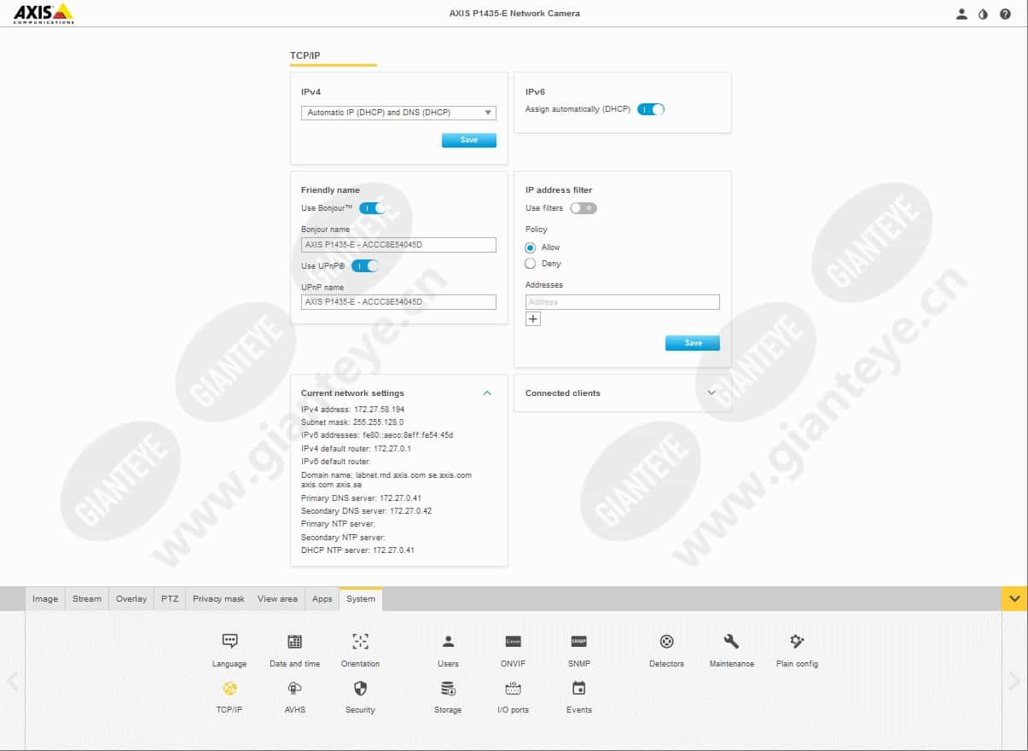The width and height of the screenshot is (1028, 751).
Task: Open the Storage settings icon
Action: point(448,688)
